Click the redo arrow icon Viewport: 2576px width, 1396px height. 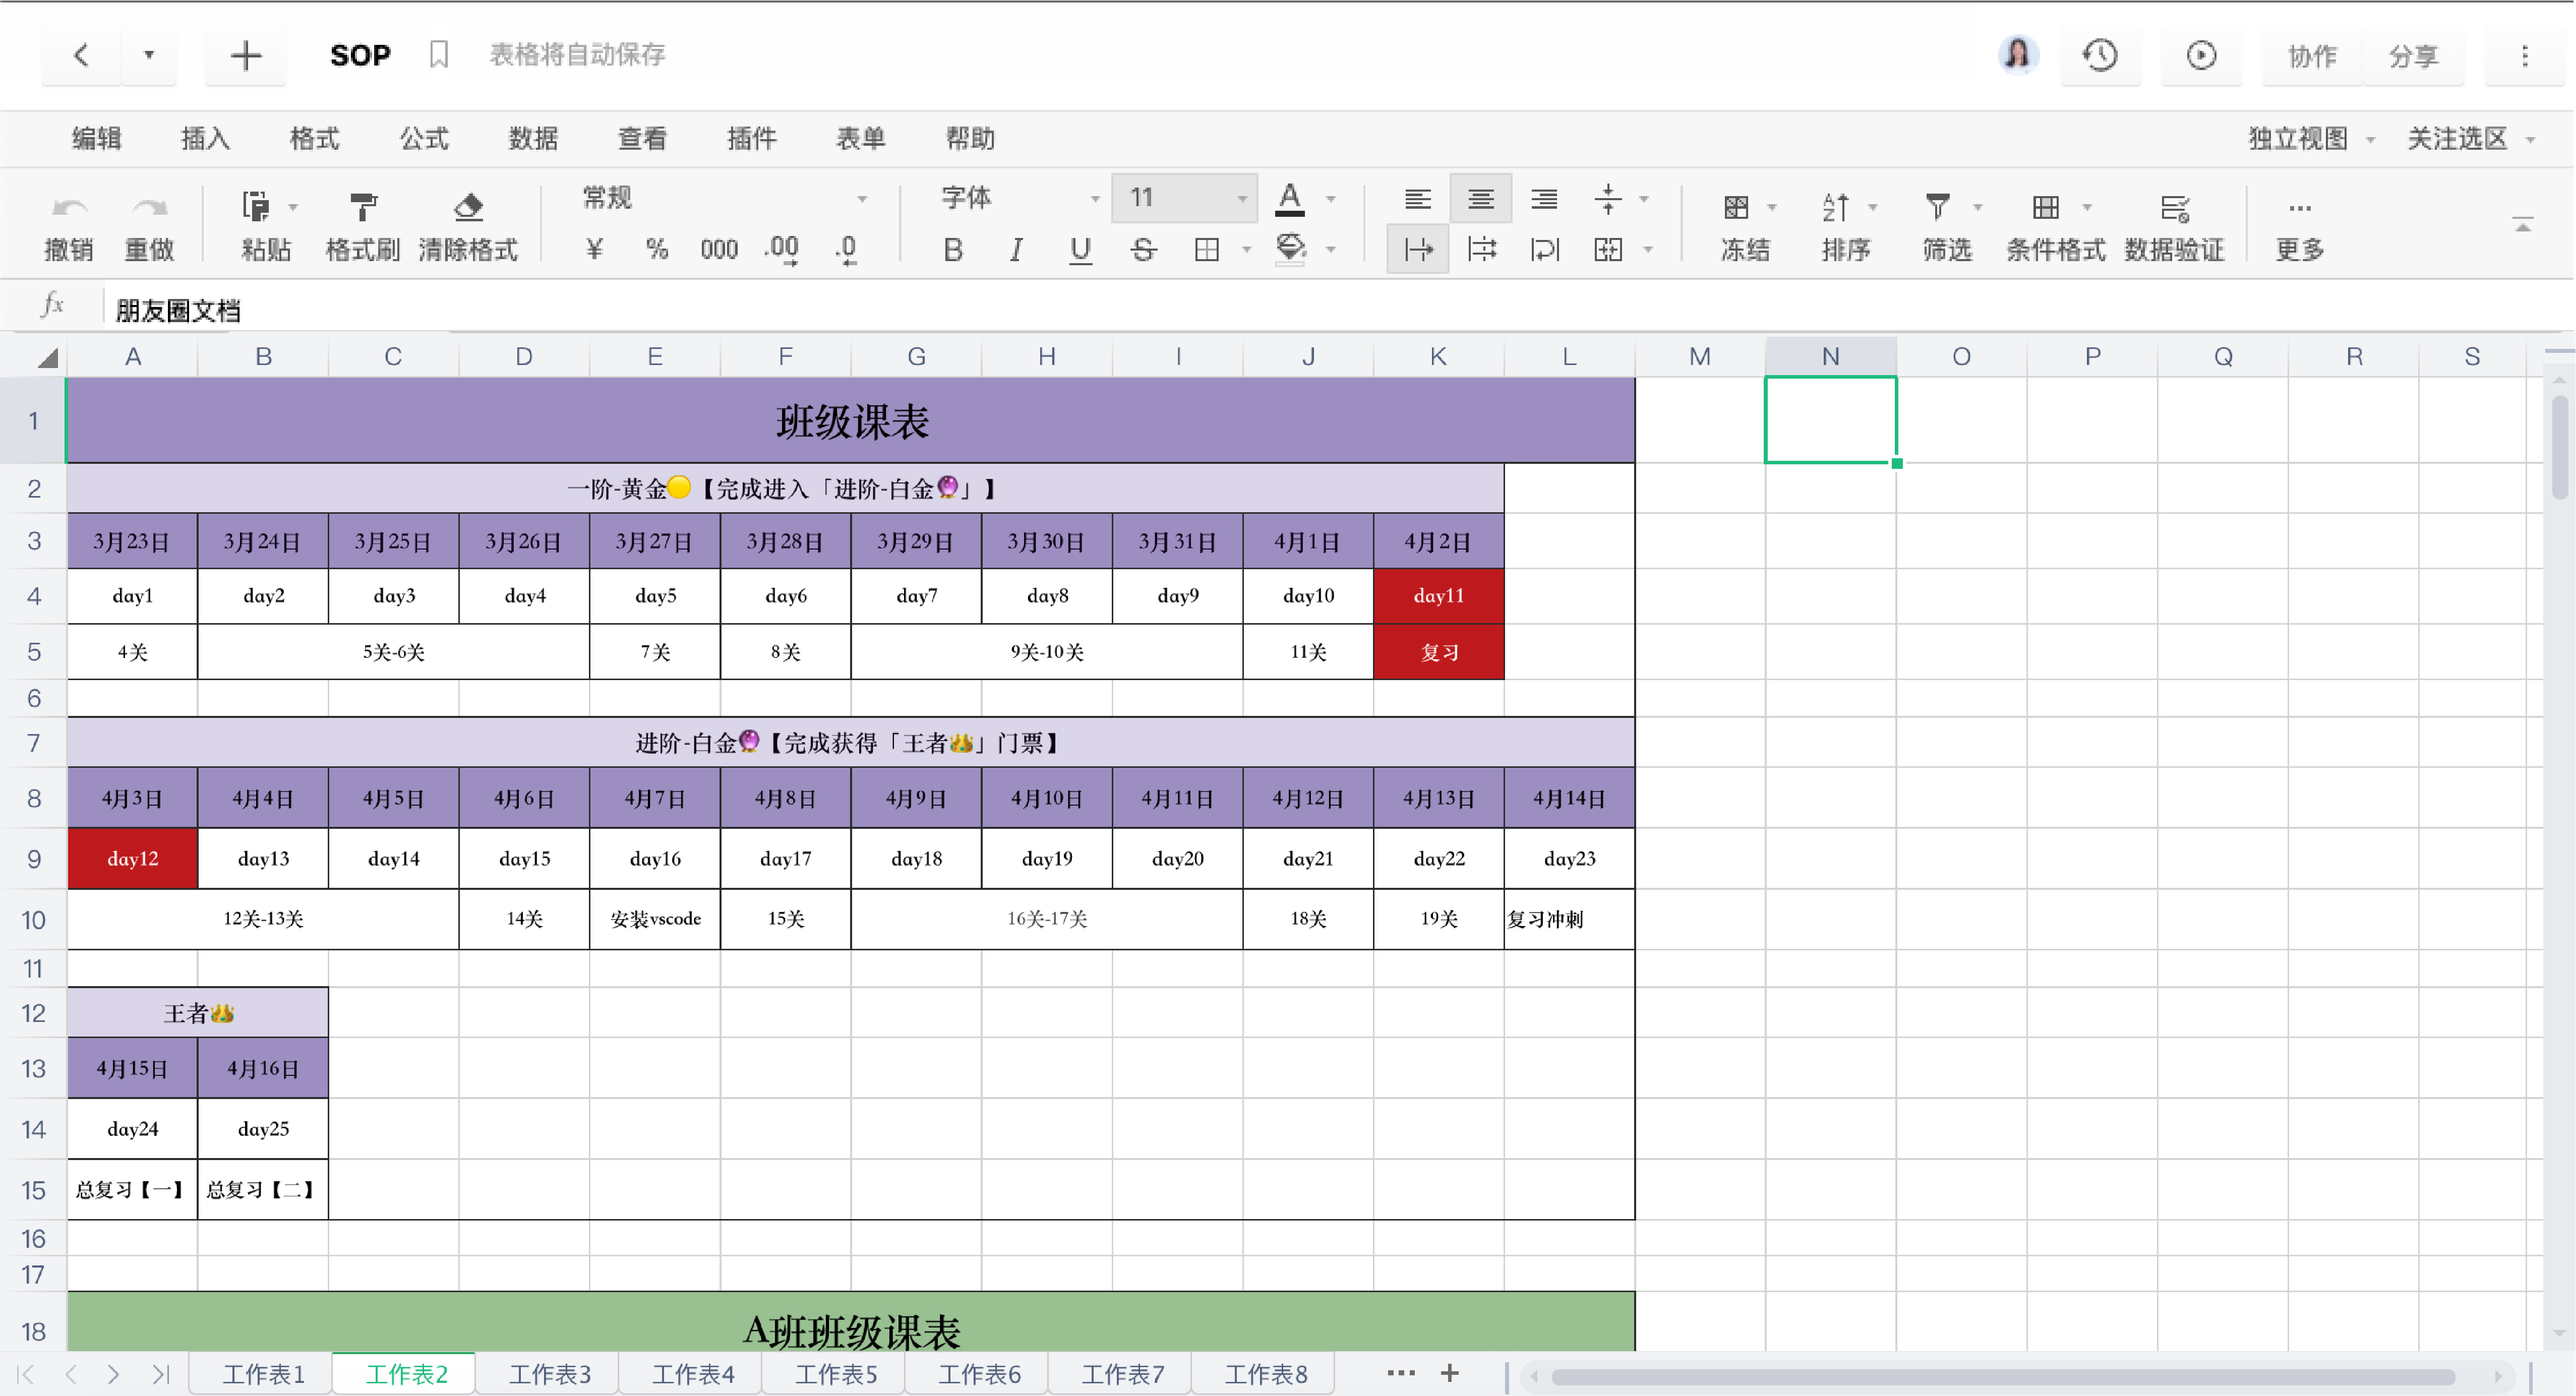(149, 207)
